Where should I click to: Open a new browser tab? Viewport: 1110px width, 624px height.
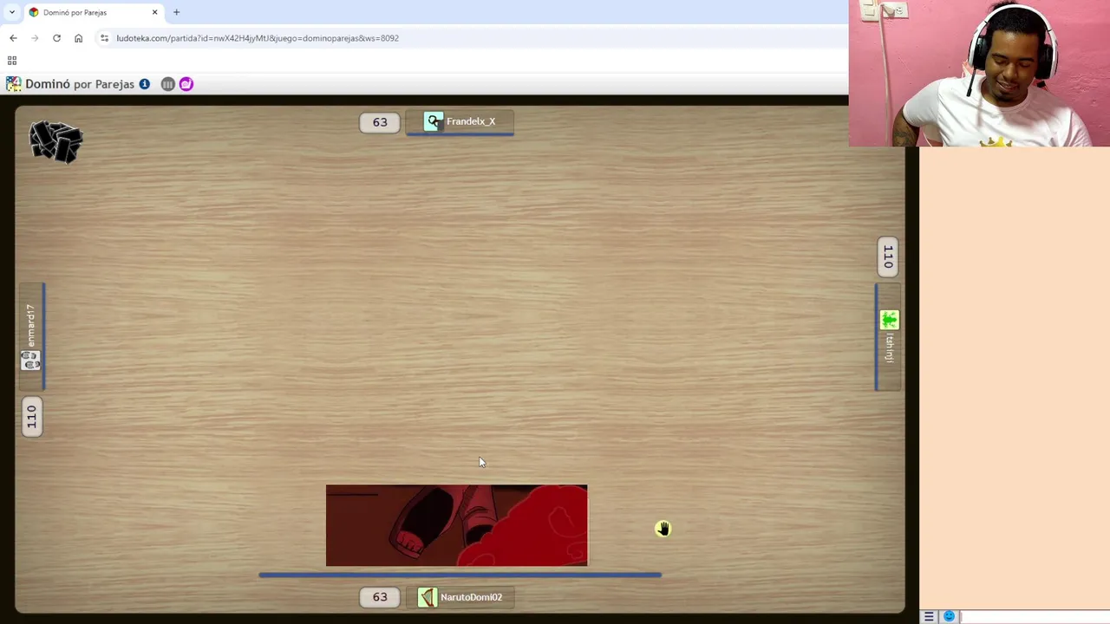pyautogui.click(x=176, y=12)
